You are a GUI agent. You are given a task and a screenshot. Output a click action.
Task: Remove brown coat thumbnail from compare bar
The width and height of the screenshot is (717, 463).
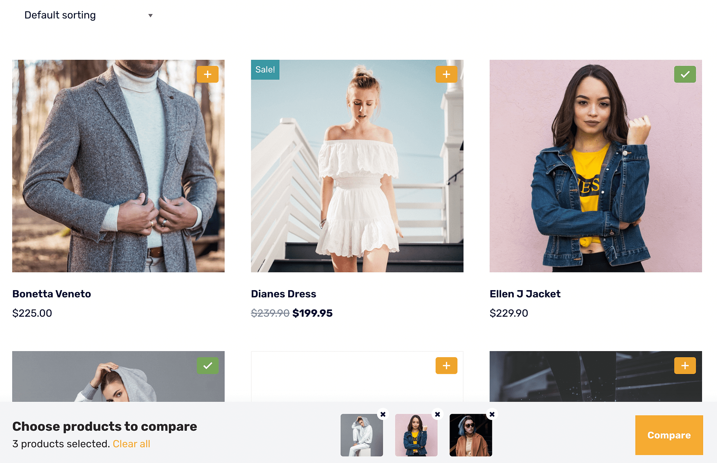pos(492,414)
